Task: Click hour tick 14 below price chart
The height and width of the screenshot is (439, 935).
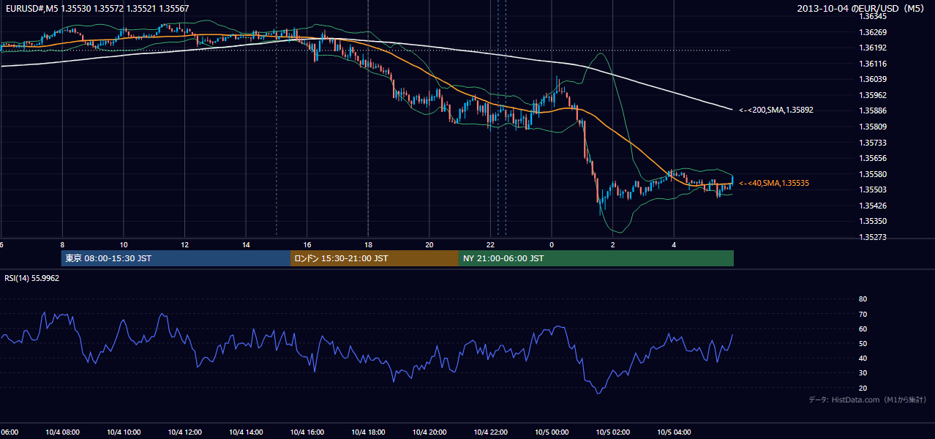Action: pyautogui.click(x=246, y=244)
